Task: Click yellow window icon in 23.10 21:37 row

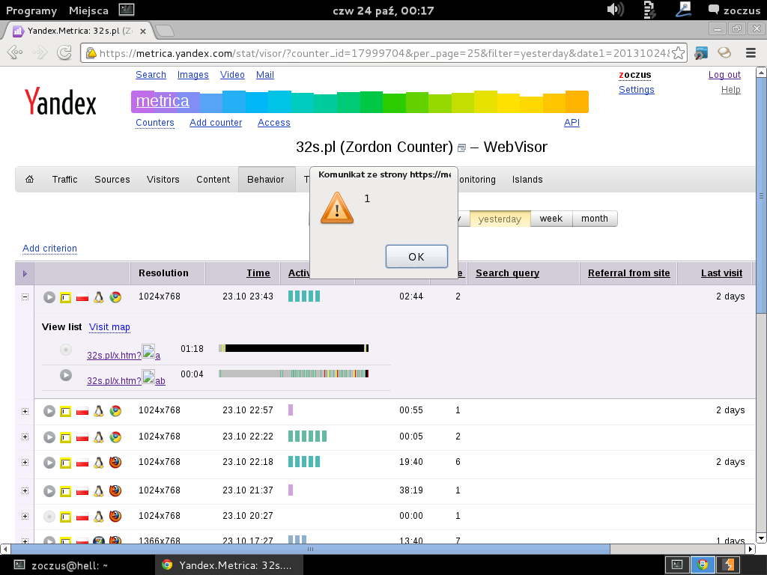Action: (66, 491)
